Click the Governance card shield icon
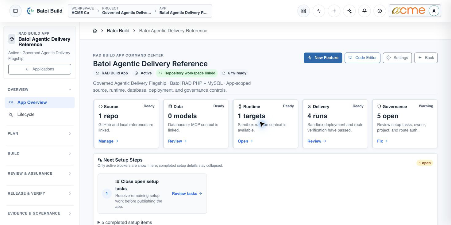The image size is (451, 225). [x=379, y=107]
